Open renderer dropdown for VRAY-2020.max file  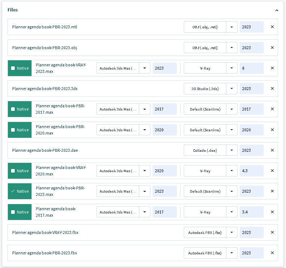tap(232, 171)
